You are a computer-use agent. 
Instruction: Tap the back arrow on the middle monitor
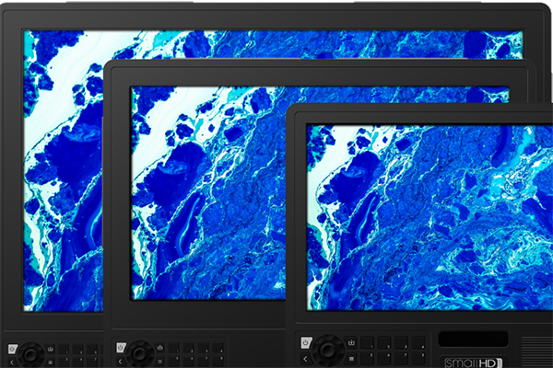120,362
